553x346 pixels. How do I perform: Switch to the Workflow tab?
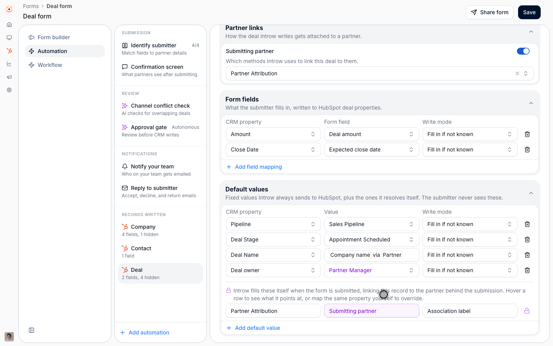click(x=65, y=65)
